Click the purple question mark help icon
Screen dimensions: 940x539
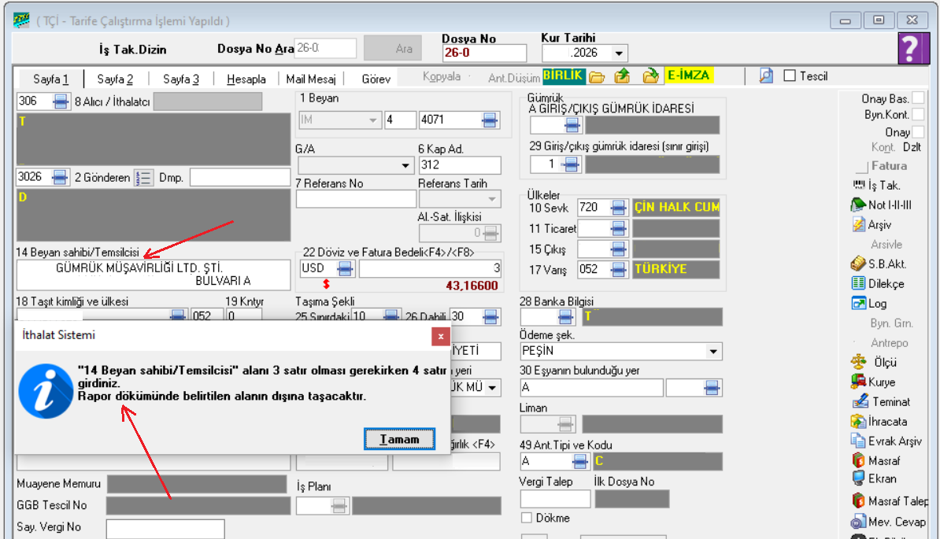[910, 49]
